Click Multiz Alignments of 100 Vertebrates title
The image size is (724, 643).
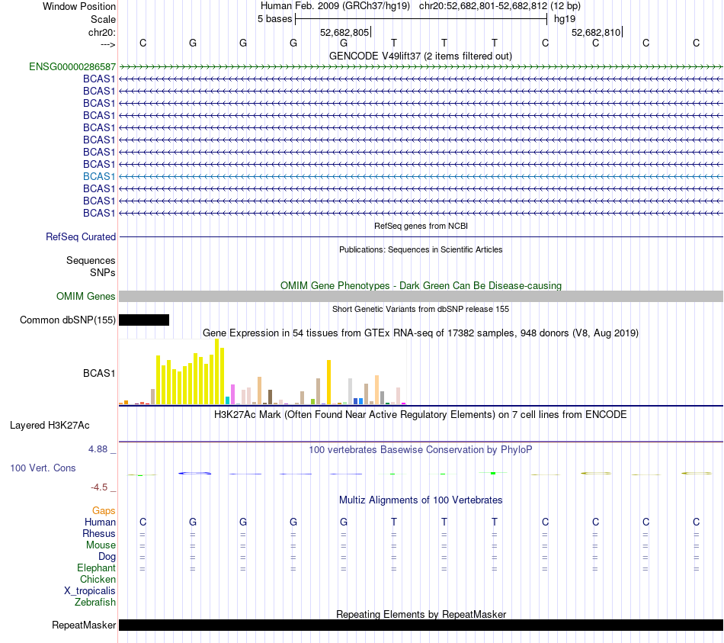point(421,500)
